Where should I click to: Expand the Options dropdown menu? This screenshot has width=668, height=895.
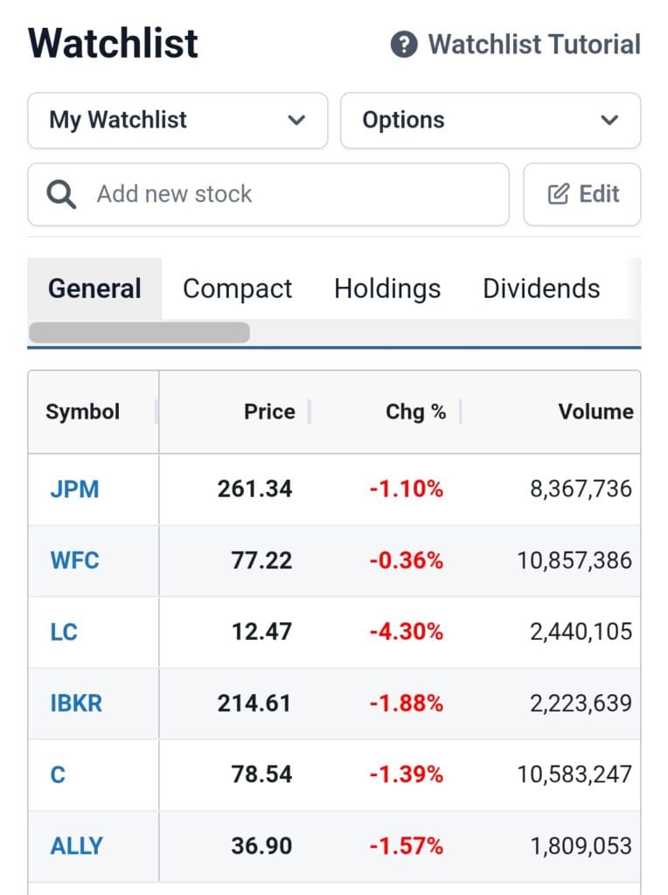point(490,121)
